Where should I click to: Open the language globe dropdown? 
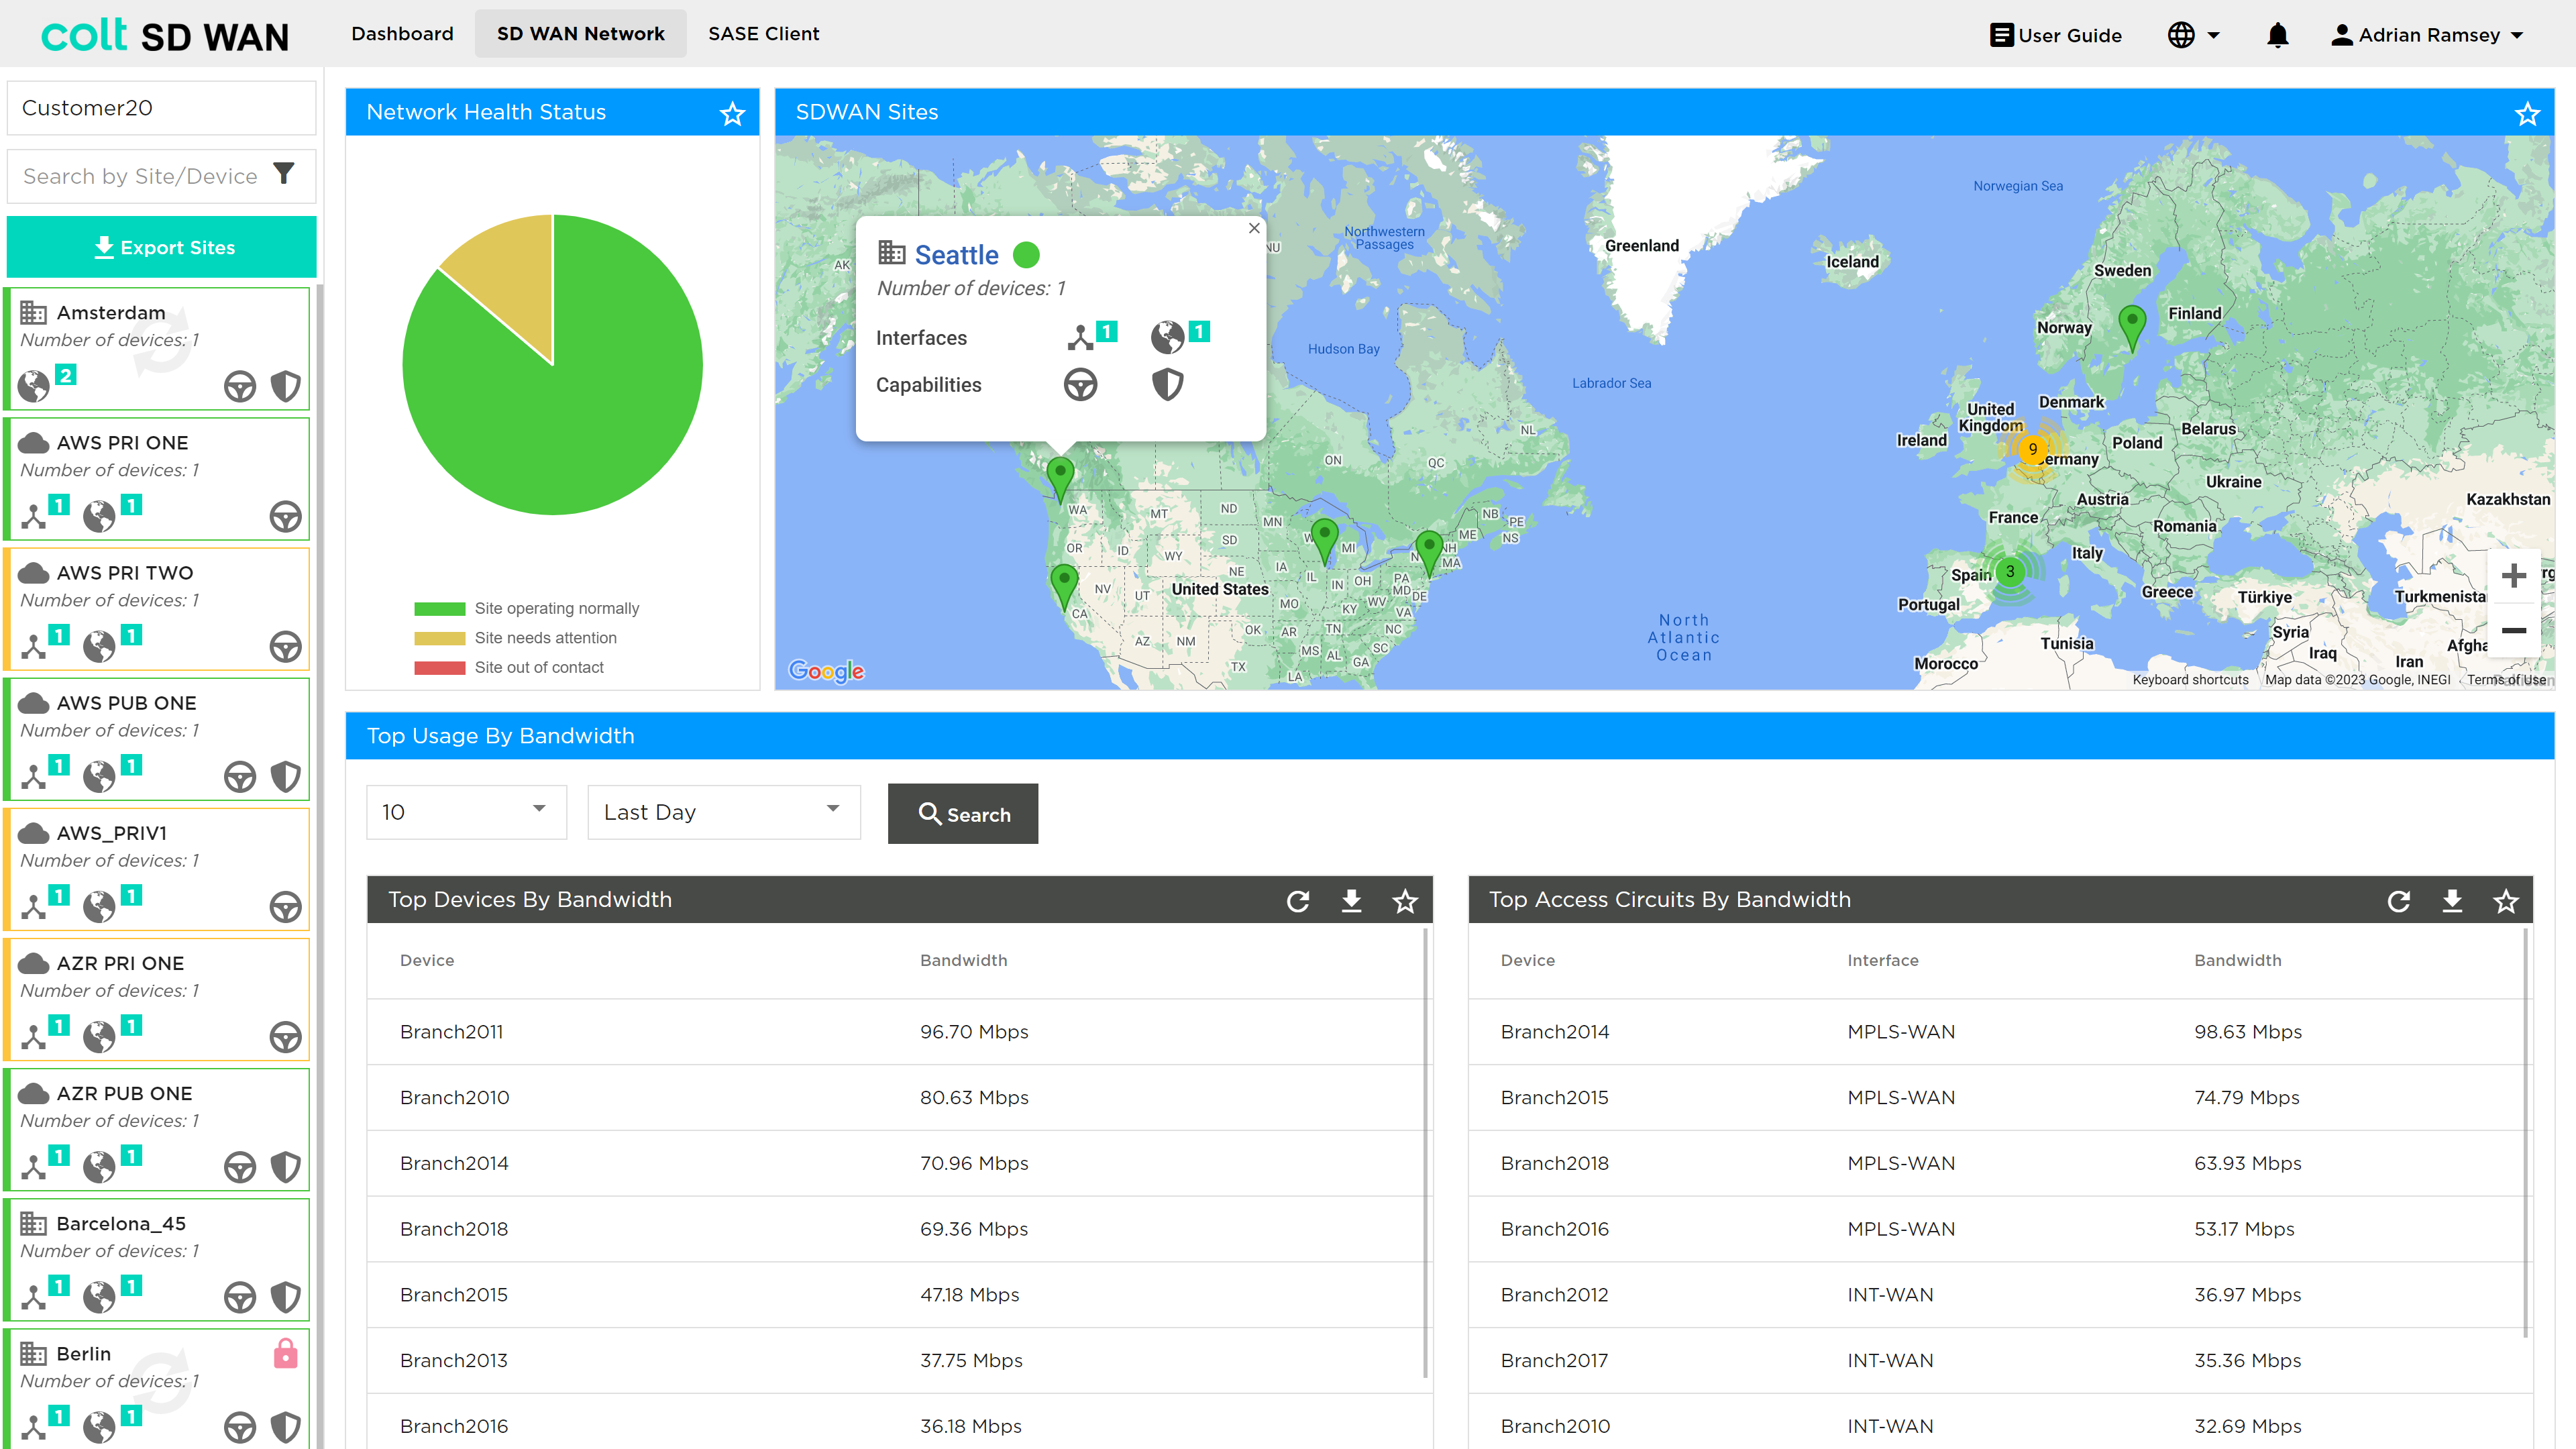2193,35
